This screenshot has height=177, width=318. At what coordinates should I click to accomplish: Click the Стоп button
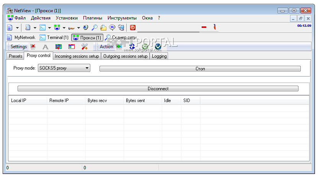point(200,69)
